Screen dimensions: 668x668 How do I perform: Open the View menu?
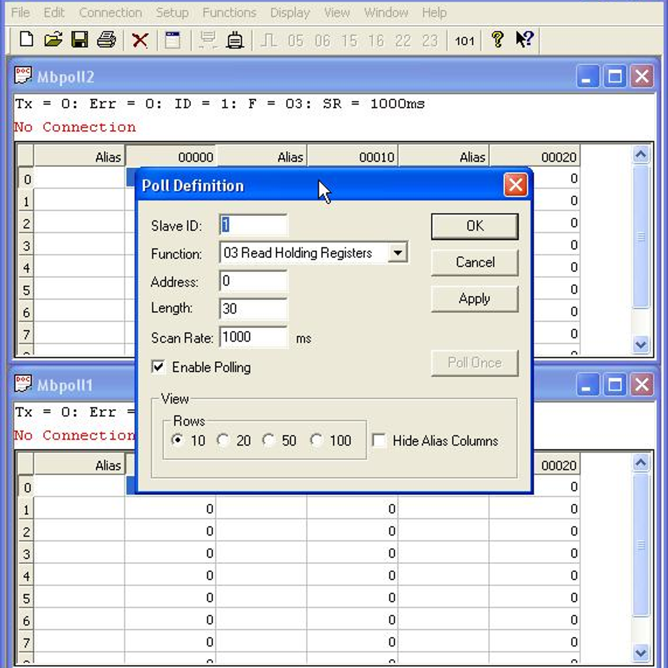[x=337, y=12]
